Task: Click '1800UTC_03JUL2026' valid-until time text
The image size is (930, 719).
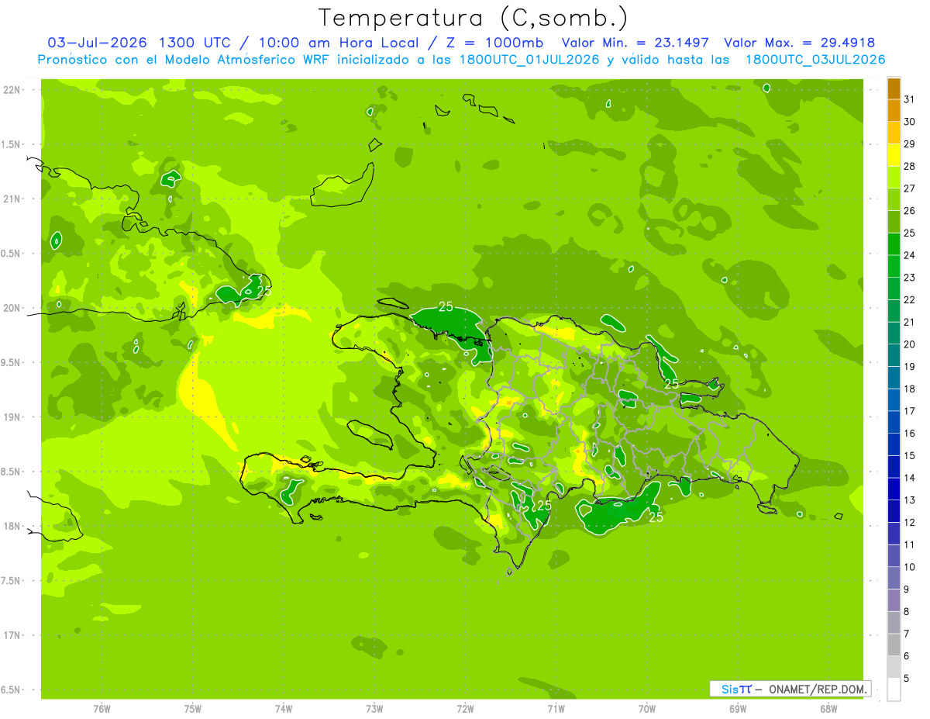Action: click(x=815, y=60)
